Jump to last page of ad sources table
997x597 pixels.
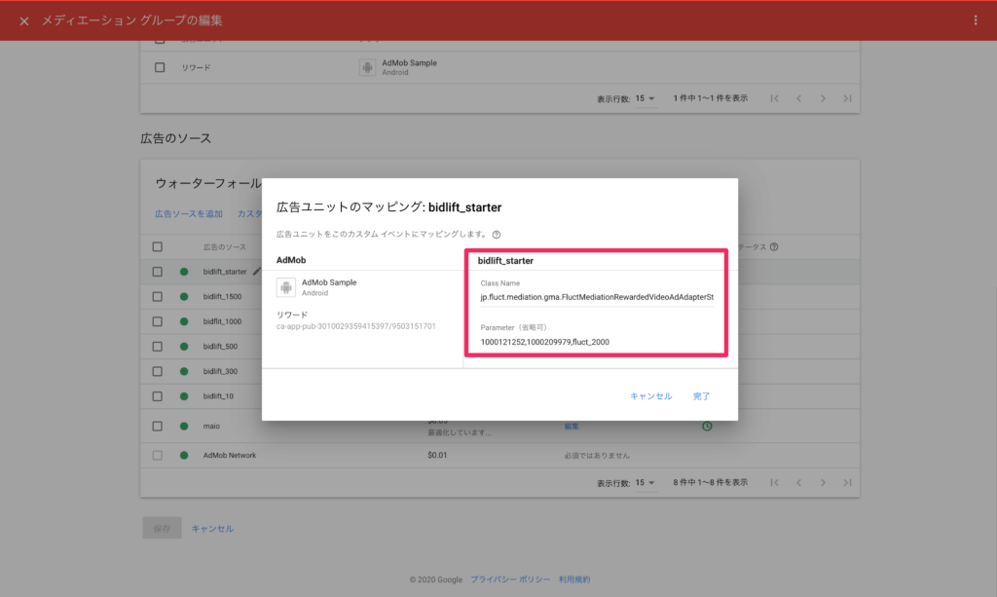pos(847,482)
